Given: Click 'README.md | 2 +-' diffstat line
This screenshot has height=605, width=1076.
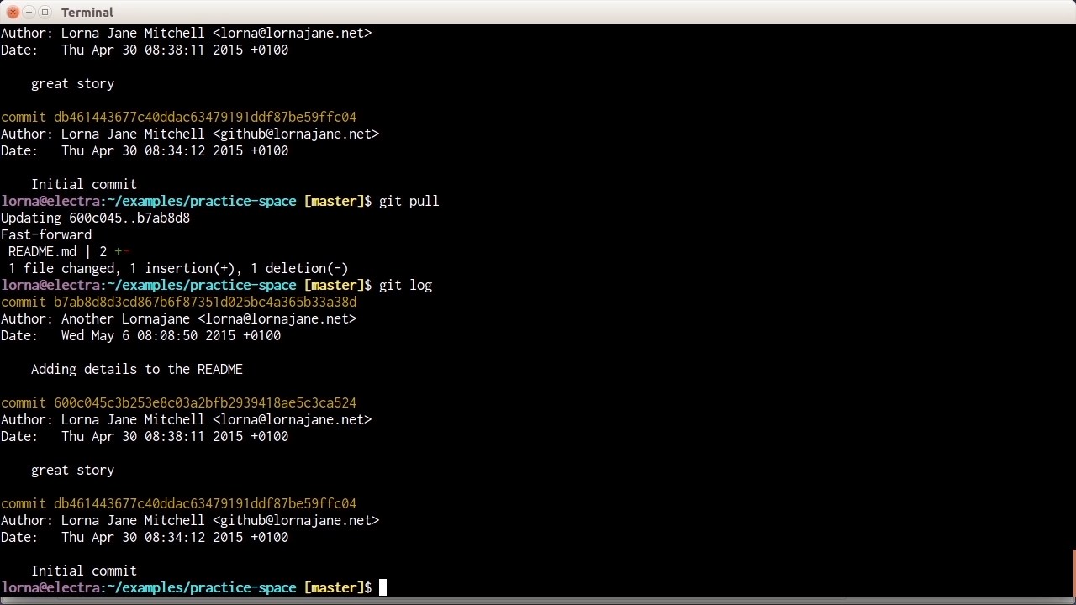Looking at the screenshot, I should coord(68,251).
